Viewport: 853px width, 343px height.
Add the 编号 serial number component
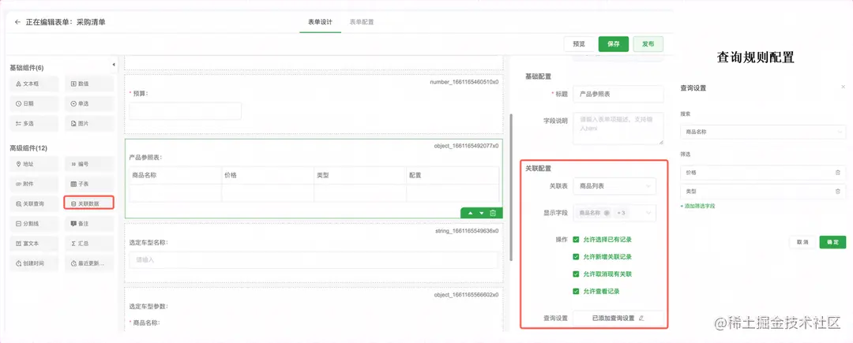click(x=89, y=163)
